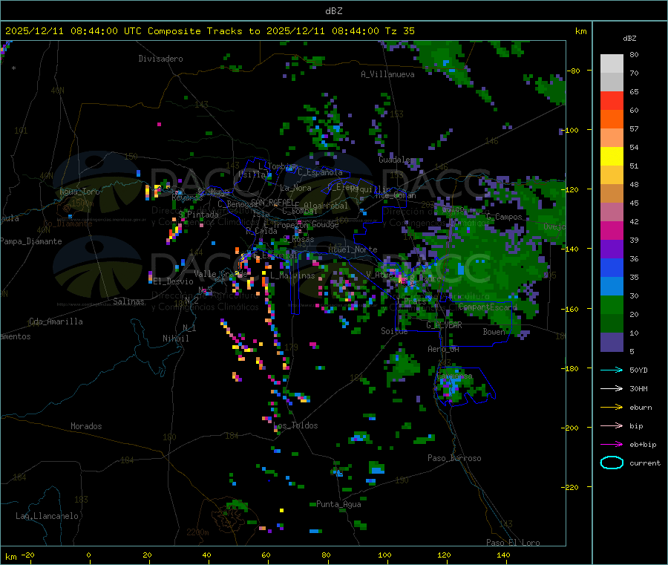Click the 100 km bottom axis tick
Screen dimensions: 668x565
384,555
